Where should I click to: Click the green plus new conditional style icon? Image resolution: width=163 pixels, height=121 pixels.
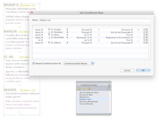pos(79,89)
